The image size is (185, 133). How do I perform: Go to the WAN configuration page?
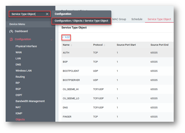(19, 52)
